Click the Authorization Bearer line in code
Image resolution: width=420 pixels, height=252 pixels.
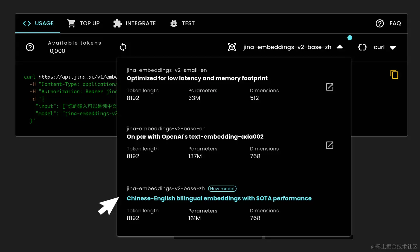click(73, 91)
